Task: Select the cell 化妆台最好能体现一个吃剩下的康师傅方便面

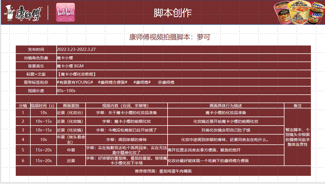Action: coord(226,161)
